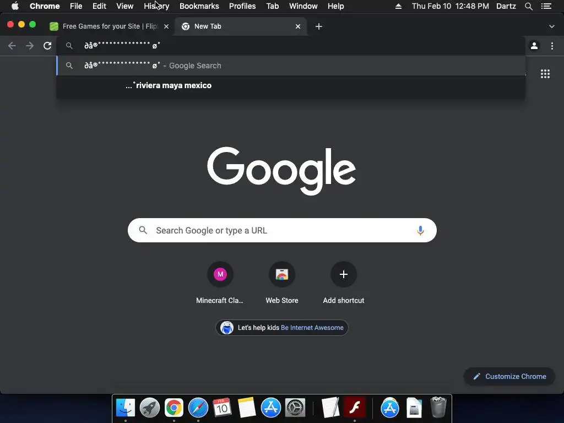The image size is (564, 423).
Task: Open the three-dot Chrome menu
Action: (x=552, y=46)
